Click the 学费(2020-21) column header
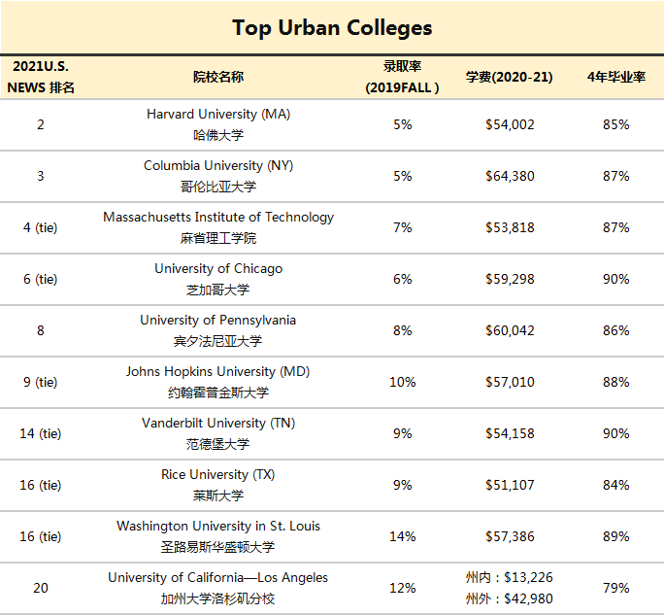Viewport: 664px width, 615px height. (510, 77)
